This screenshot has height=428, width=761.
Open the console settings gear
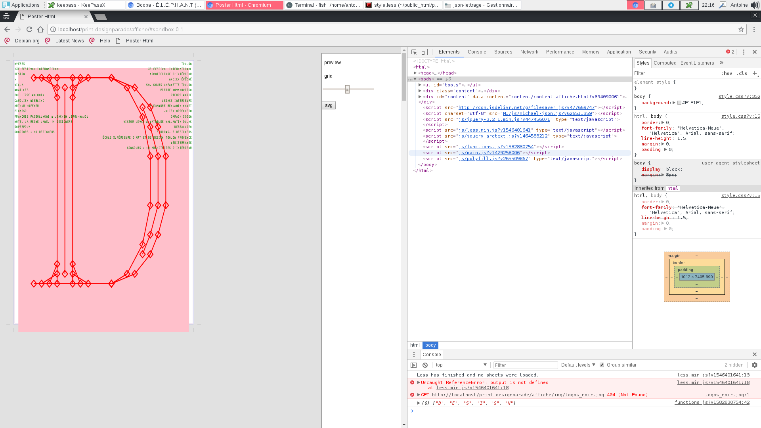(x=754, y=365)
